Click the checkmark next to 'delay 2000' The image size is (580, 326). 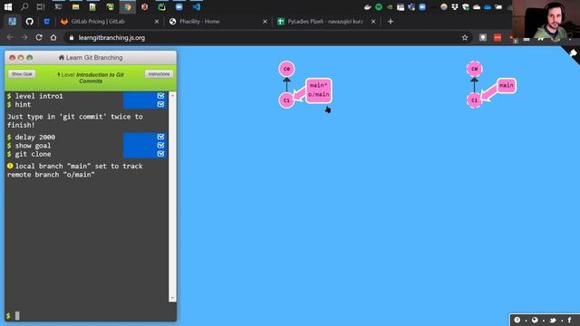click(x=160, y=137)
